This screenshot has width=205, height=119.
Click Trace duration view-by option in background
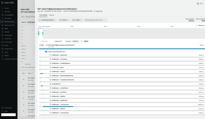click(31, 22)
